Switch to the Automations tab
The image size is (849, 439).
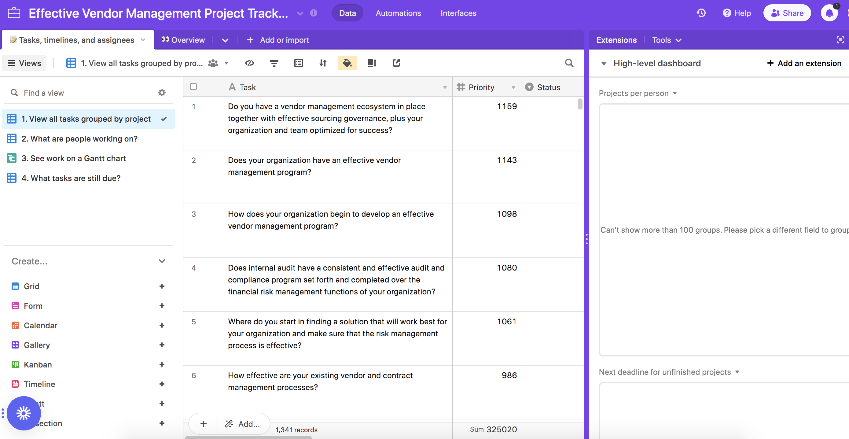click(398, 13)
